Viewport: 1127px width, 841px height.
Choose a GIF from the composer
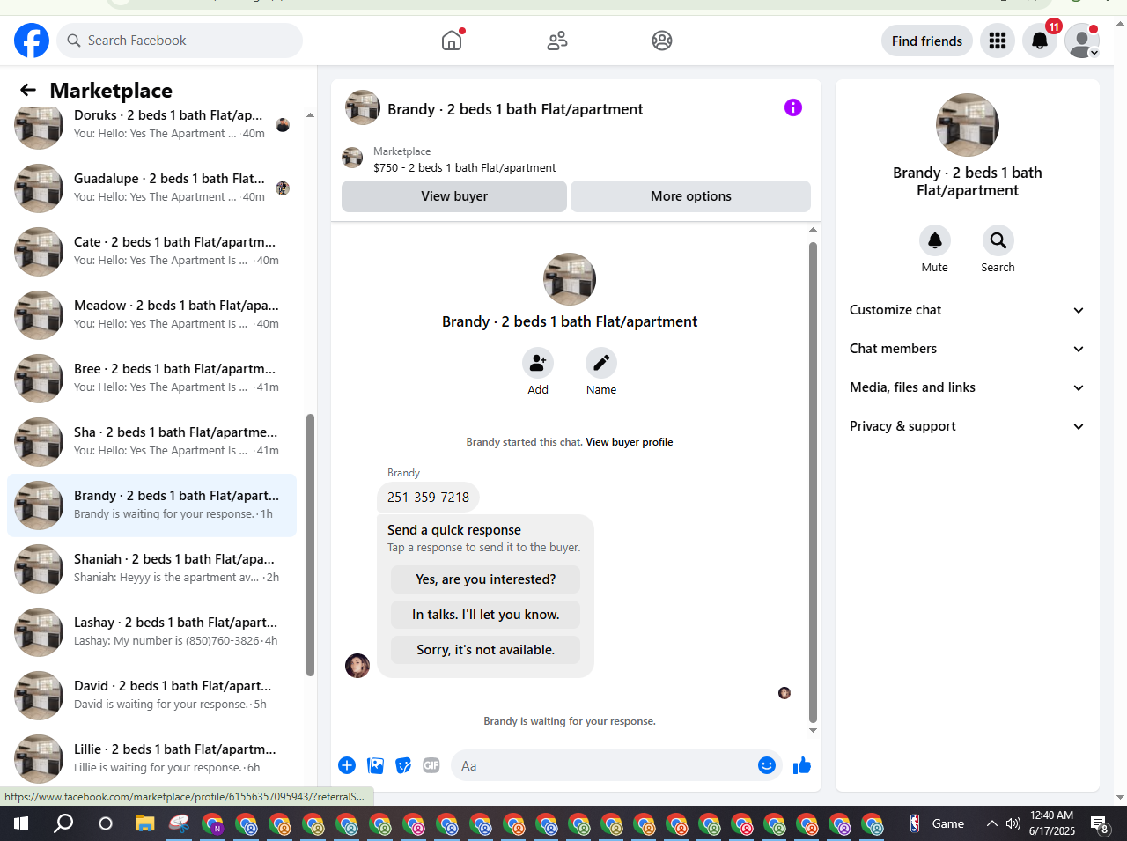pos(431,765)
